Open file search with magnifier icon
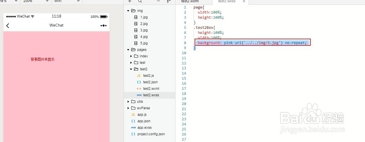Viewport: 365px width, 142px height. click(140, 1)
